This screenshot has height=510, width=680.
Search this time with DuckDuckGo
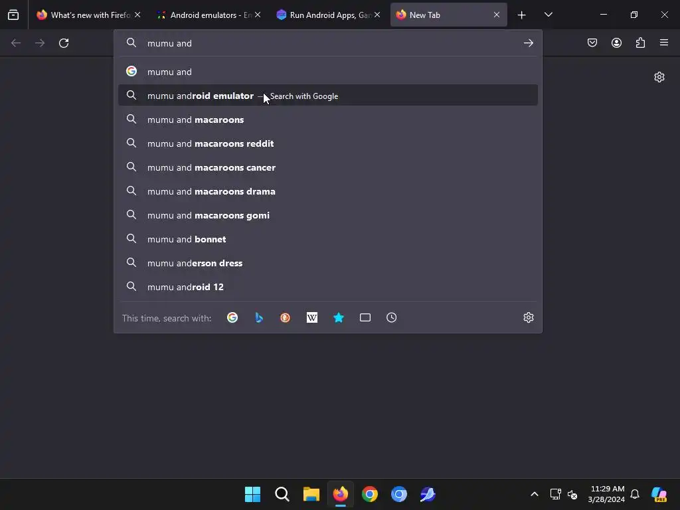point(286,318)
